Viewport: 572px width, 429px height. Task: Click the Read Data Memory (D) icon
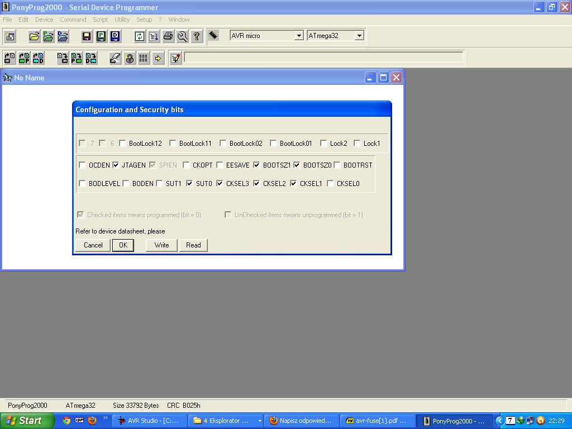39,58
